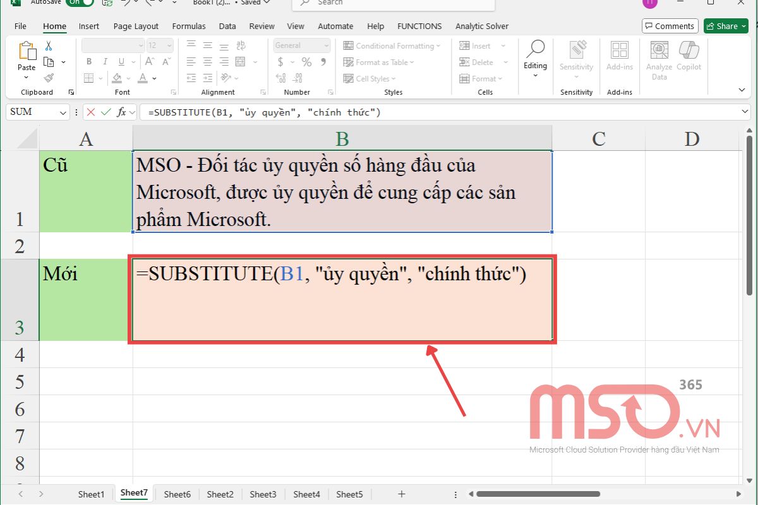758x505 pixels.
Task: Center text horizontally
Action: (207, 62)
